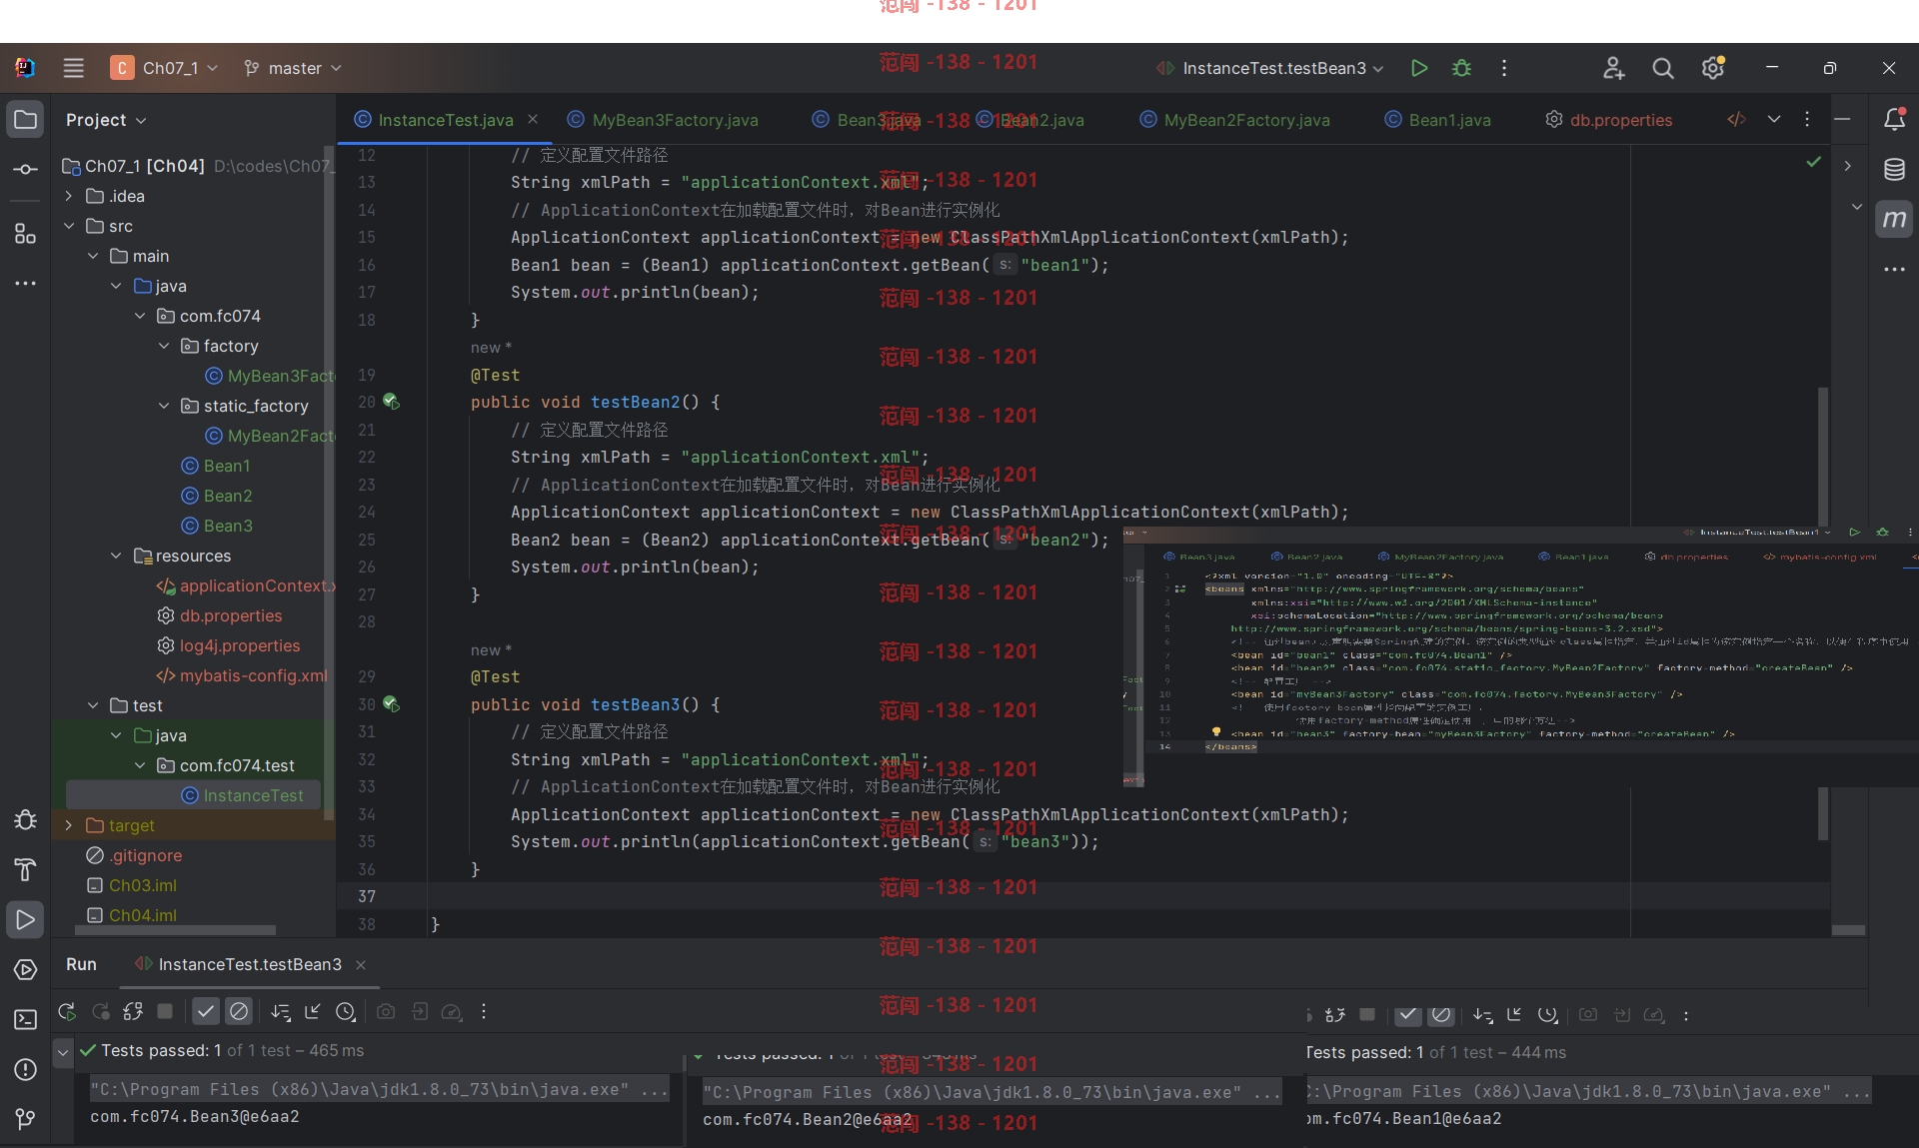The width and height of the screenshot is (1919, 1148).
Task: Open Code With Me add-user icon
Action: [1613, 68]
